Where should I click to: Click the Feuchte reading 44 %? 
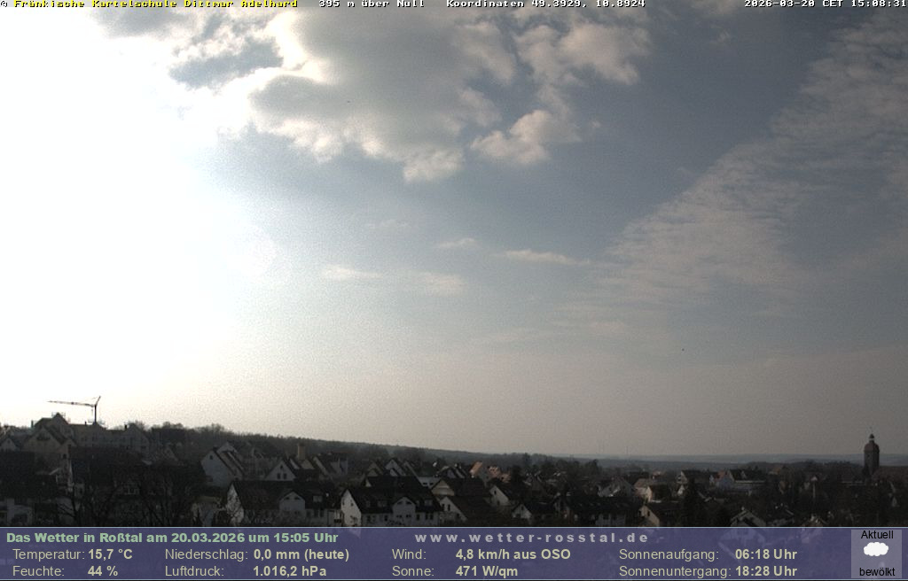102,571
